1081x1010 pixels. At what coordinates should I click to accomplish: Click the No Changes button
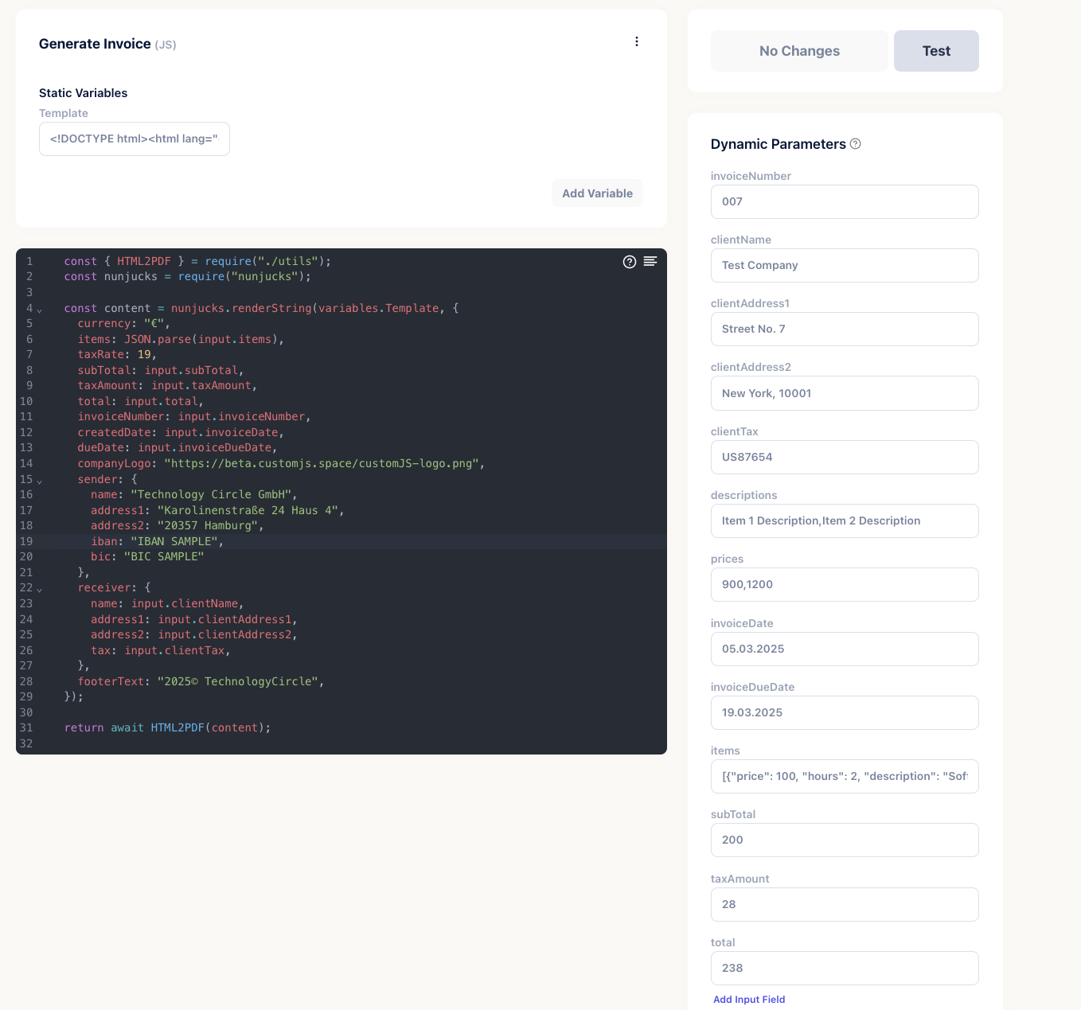point(799,51)
